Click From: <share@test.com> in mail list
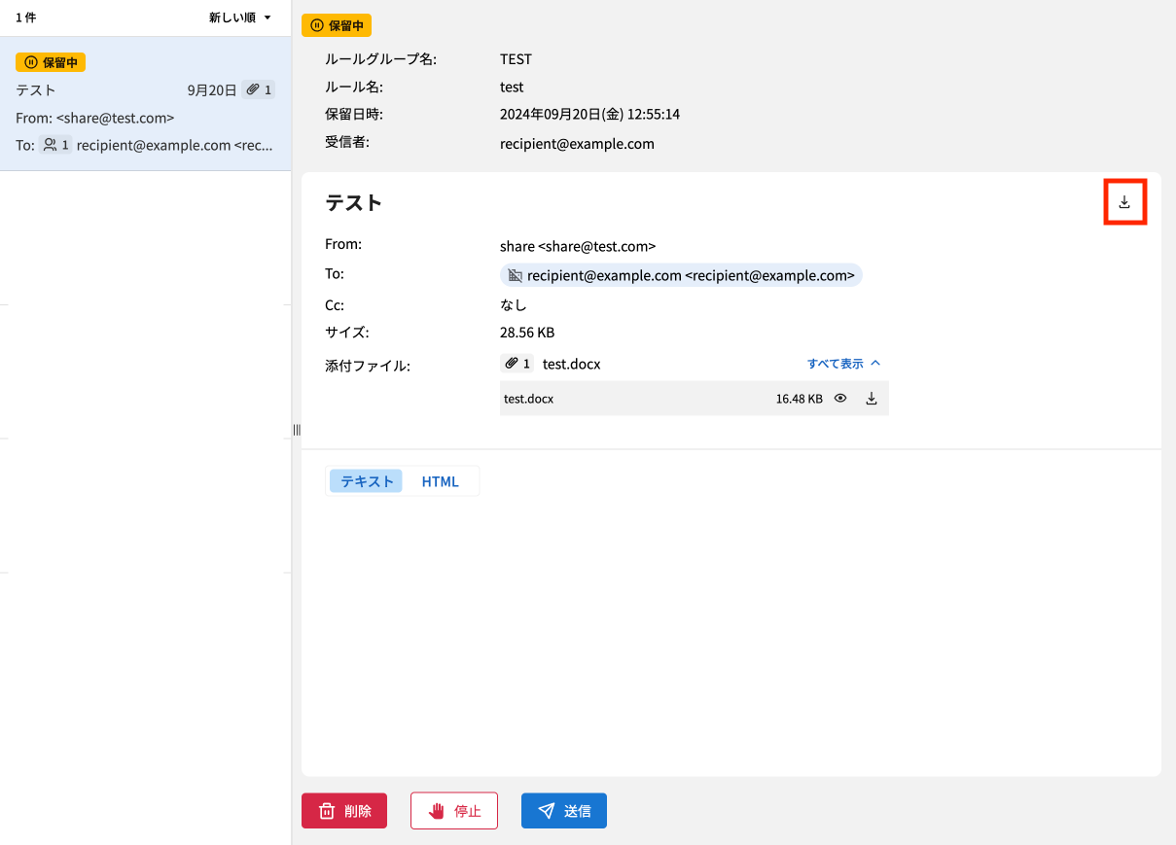The width and height of the screenshot is (1176, 845). pos(95,118)
